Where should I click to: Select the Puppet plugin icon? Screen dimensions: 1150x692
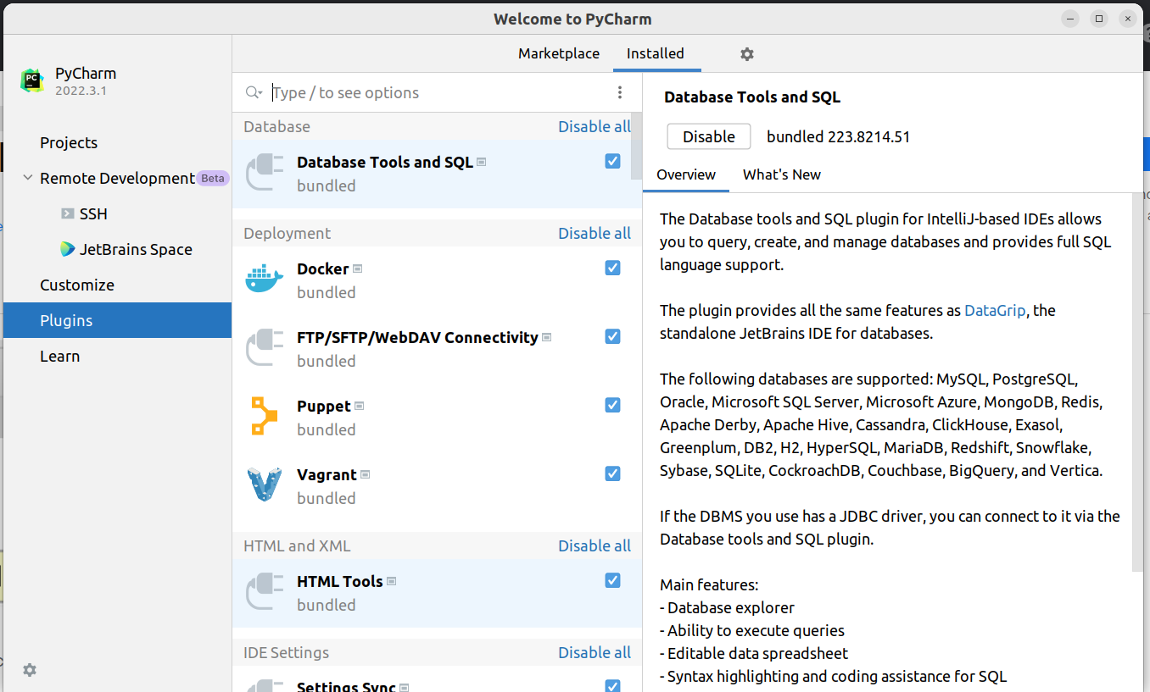(x=264, y=417)
